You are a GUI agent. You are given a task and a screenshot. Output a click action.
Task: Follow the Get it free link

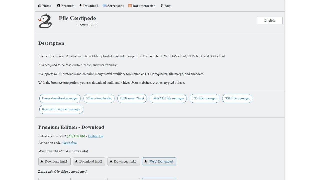coord(69,143)
